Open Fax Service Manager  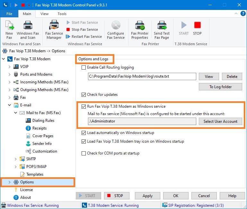tap(54, 30)
